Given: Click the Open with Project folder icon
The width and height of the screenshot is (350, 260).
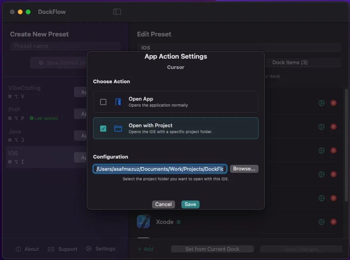Looking at the screenshot, I should pyautogui.click(x=118, y=129).
